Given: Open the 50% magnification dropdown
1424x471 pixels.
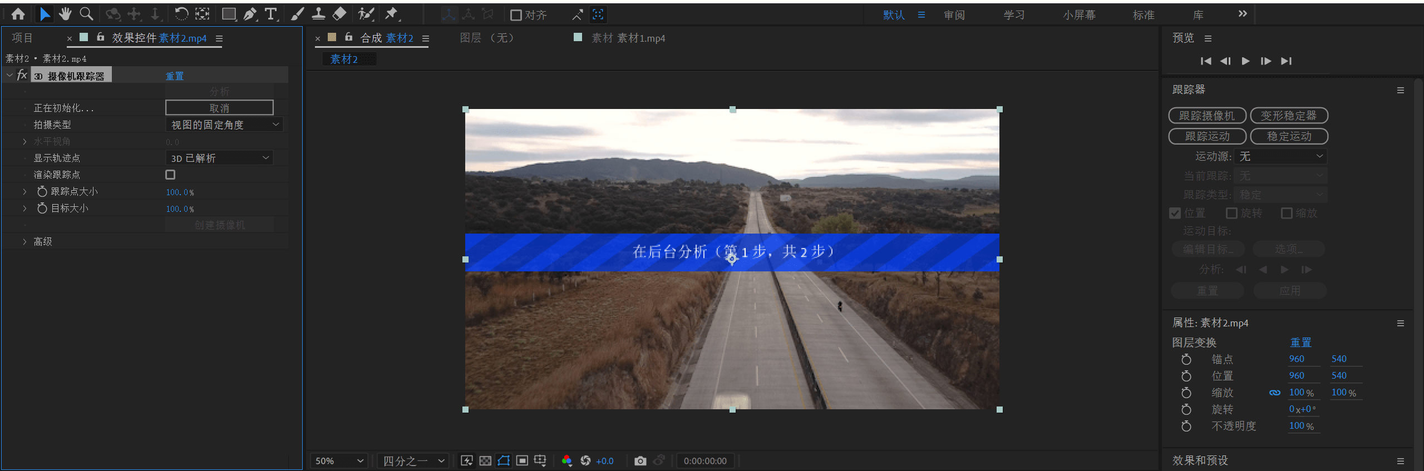Looking at the screenshot, I should click(x=339, y=460).
